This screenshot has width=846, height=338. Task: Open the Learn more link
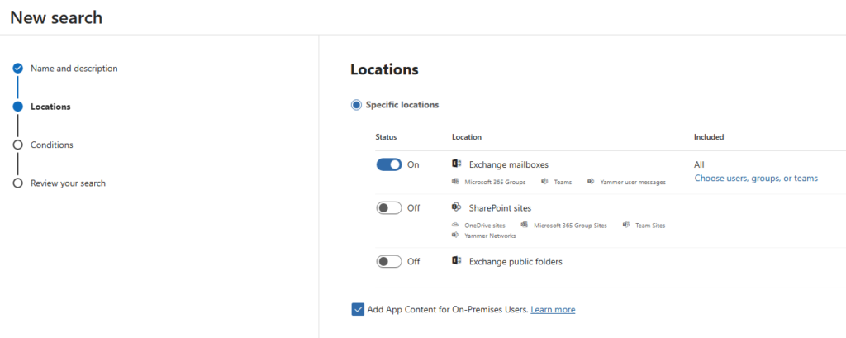553,309
